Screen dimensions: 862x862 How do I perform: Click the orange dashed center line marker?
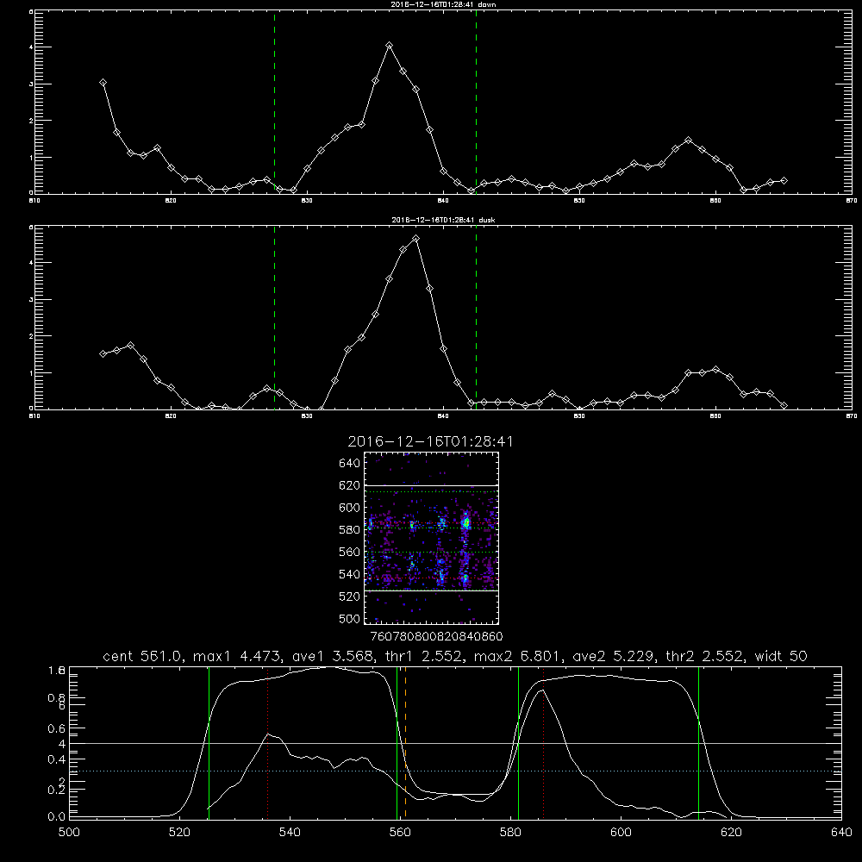[x=405, y=742]
